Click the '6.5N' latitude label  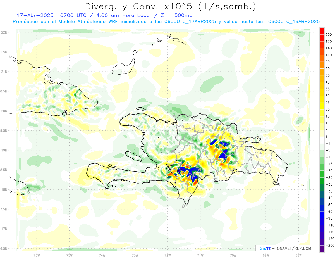pyautogui.click(x=4, y=248)
